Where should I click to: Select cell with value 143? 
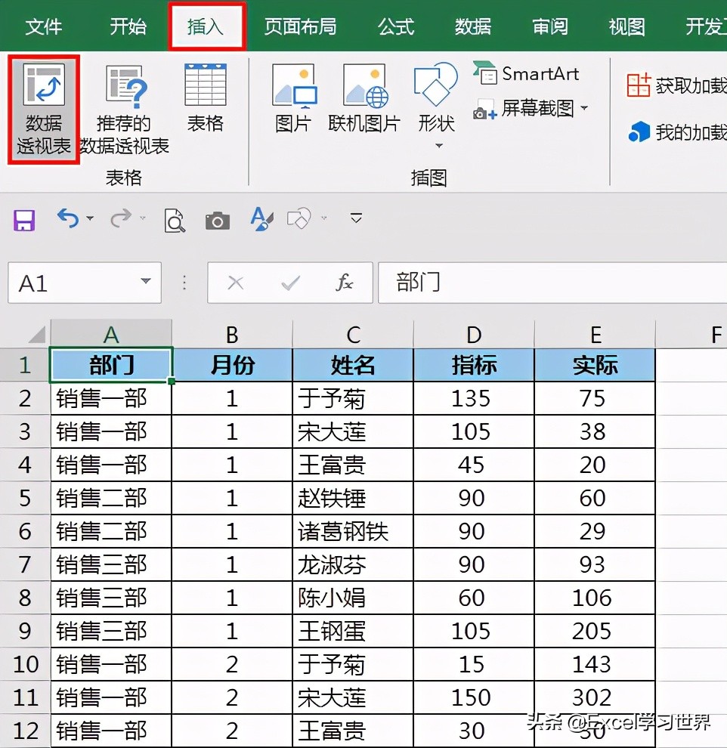coord(595,664)
